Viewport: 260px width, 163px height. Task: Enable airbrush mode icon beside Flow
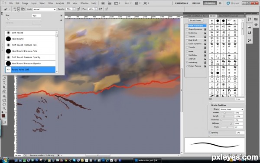pos(101,9)
